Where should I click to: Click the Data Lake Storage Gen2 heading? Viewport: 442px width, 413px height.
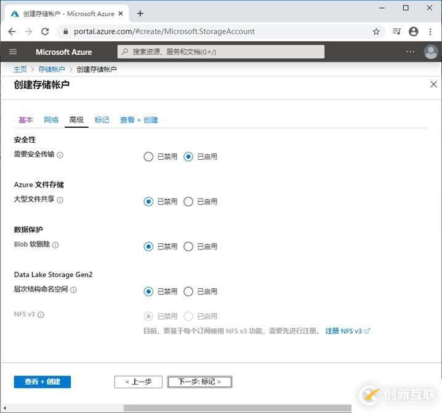point(54,275)
